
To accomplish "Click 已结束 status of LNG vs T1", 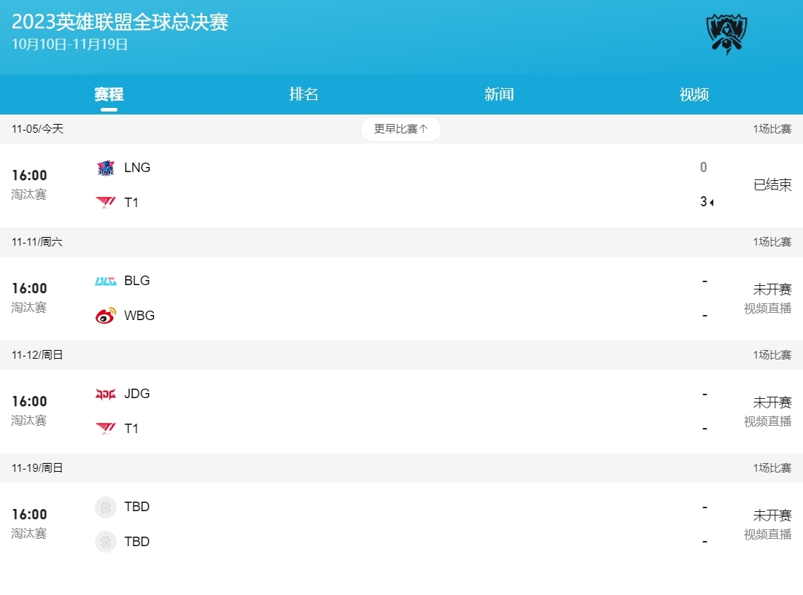I will coord(772,185).
